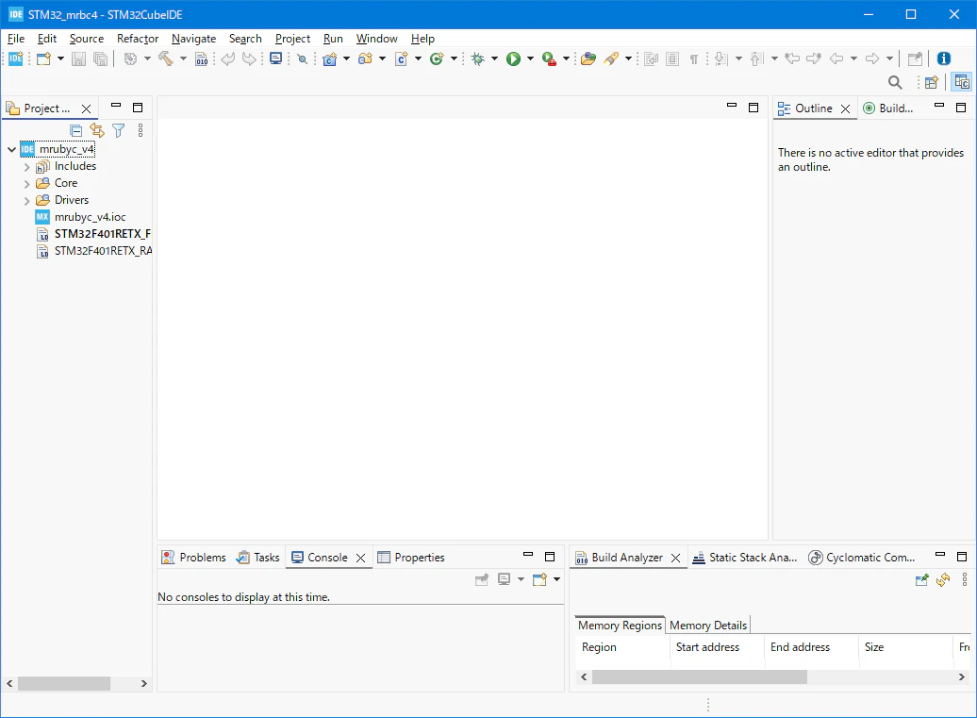Select the mrubyc_v4.ioc file
This screenshot has height=718, width=977.
(81, 217)
